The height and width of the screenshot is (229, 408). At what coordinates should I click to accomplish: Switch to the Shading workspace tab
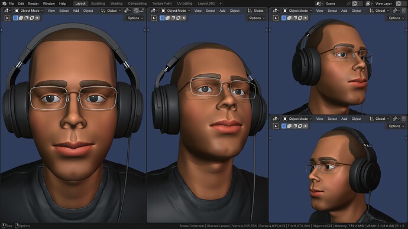pos(116,4)
